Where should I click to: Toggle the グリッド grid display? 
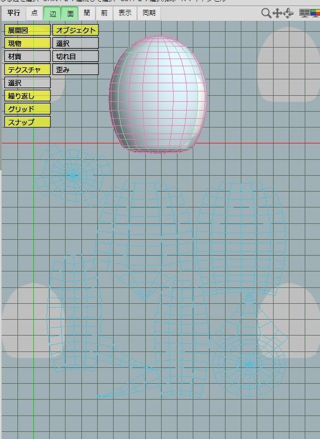tap(27, 109)
